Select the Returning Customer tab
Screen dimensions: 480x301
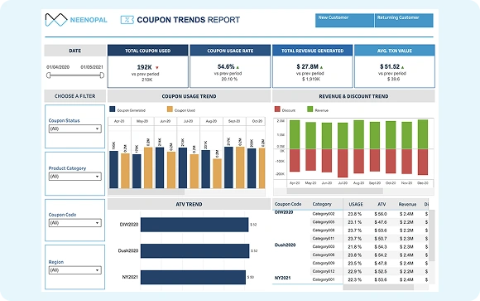[x=404, y=20]
